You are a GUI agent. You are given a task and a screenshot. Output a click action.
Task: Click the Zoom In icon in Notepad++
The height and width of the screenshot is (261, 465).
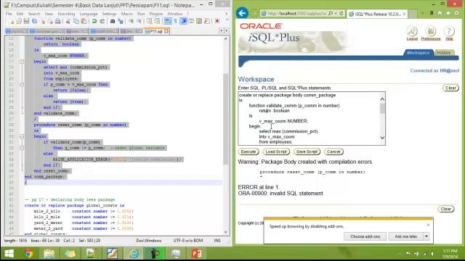click(131, 21)
